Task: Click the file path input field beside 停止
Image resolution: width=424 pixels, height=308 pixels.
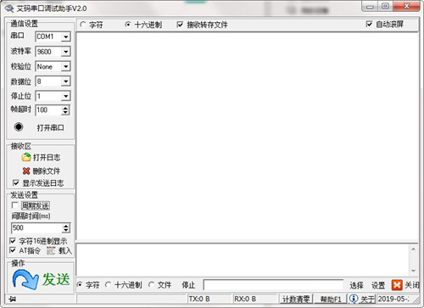Action: click(273, 285)
